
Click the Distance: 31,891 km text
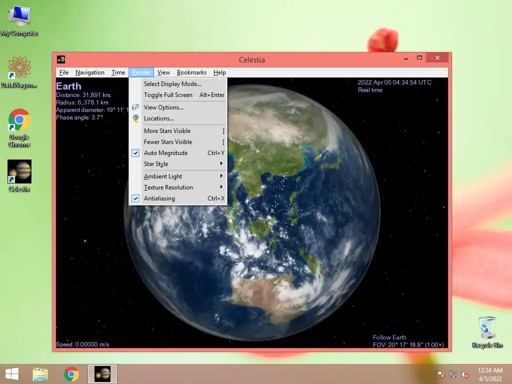pos(83,95)
